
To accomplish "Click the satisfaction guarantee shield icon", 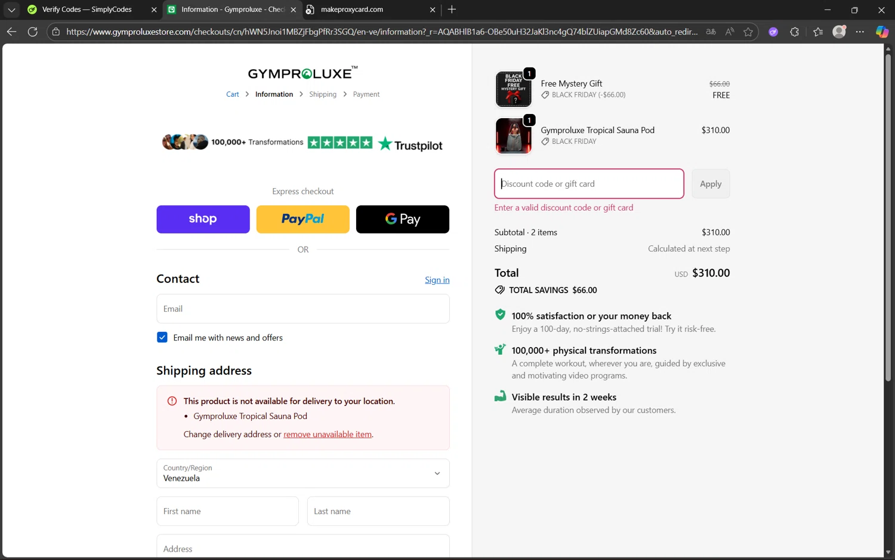I will click(500, 315).
